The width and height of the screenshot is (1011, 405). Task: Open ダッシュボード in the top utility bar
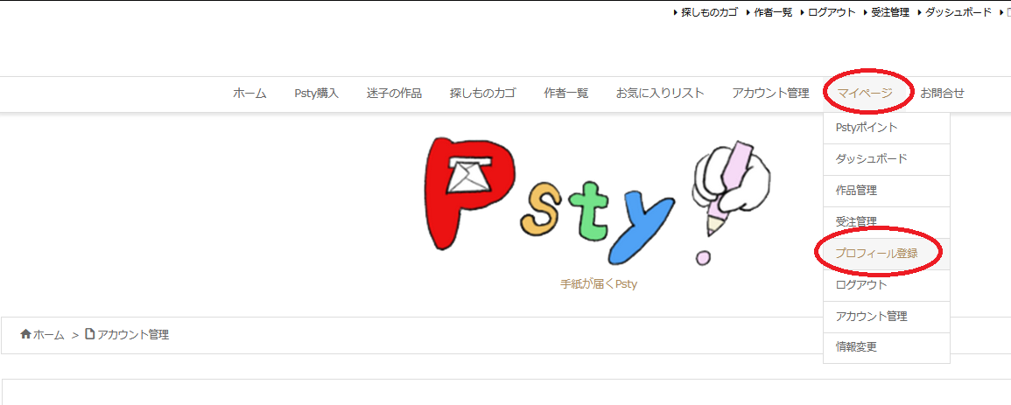(x=958, y=12)
